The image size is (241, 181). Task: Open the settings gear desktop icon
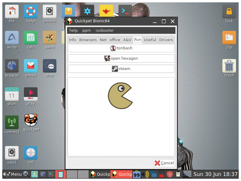click(x=87, y=11)
